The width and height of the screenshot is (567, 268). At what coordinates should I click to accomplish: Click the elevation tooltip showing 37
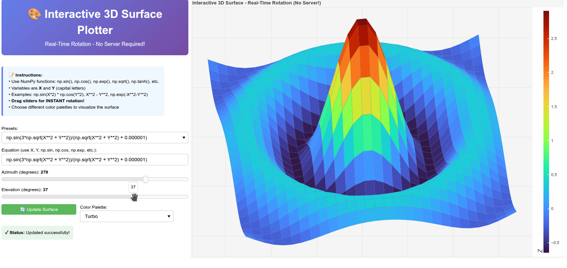point(133,187)
